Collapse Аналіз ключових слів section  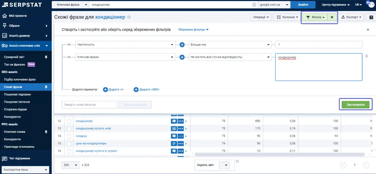26,46
